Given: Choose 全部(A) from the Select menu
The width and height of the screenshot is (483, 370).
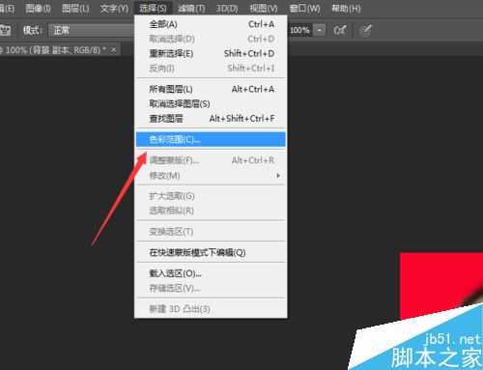Looking at the screenshot, I should coord(211,24).
